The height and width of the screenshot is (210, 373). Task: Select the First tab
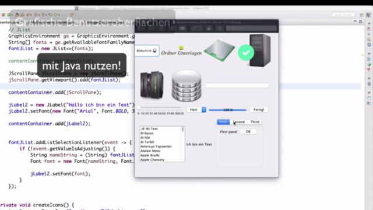(x=223, y=122)
